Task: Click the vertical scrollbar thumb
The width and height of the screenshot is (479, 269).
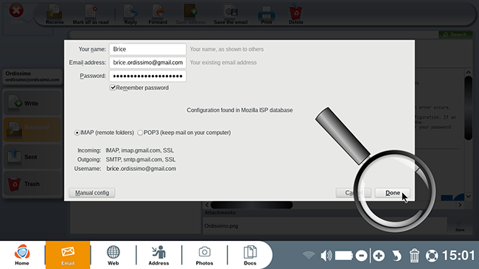Action: click(x=468, y=108)
